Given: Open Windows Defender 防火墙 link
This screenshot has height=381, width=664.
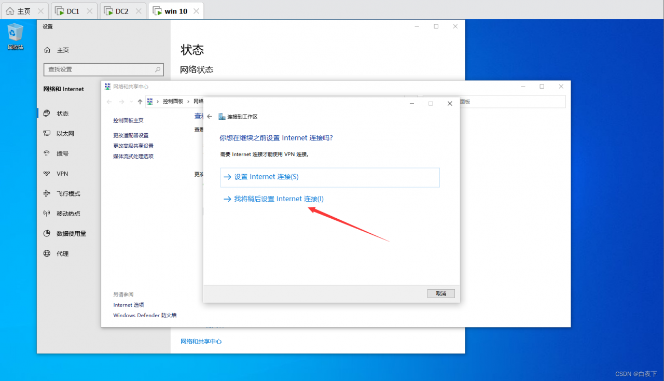Looking at the screenshot, I should point(145,315).
